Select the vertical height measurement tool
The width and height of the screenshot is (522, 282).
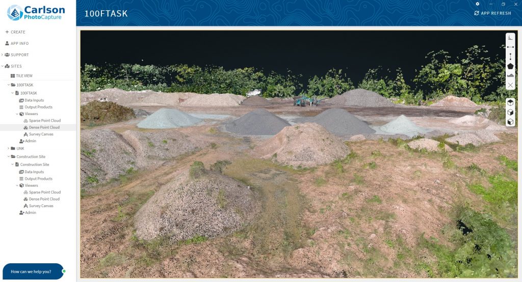click(510, 57)
